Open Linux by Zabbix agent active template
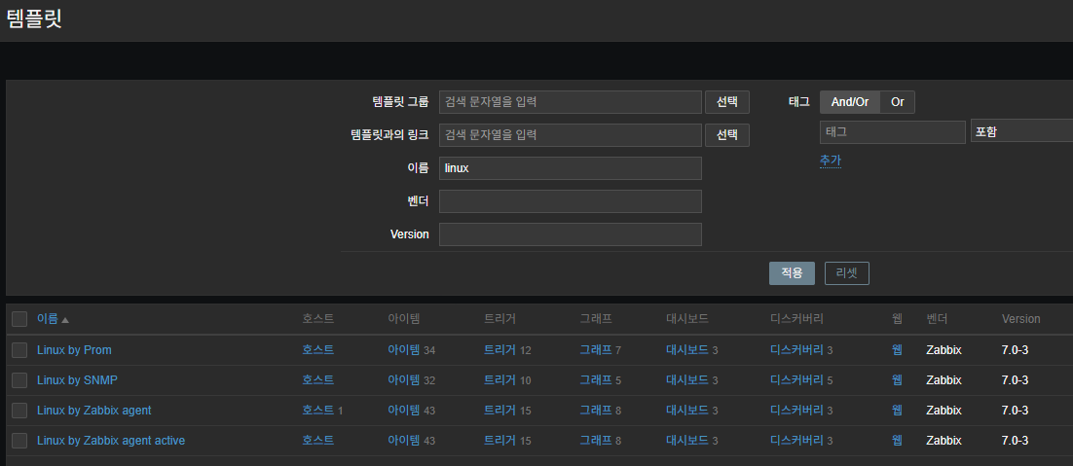The image size is (1073, 466). tap(111, 440)
